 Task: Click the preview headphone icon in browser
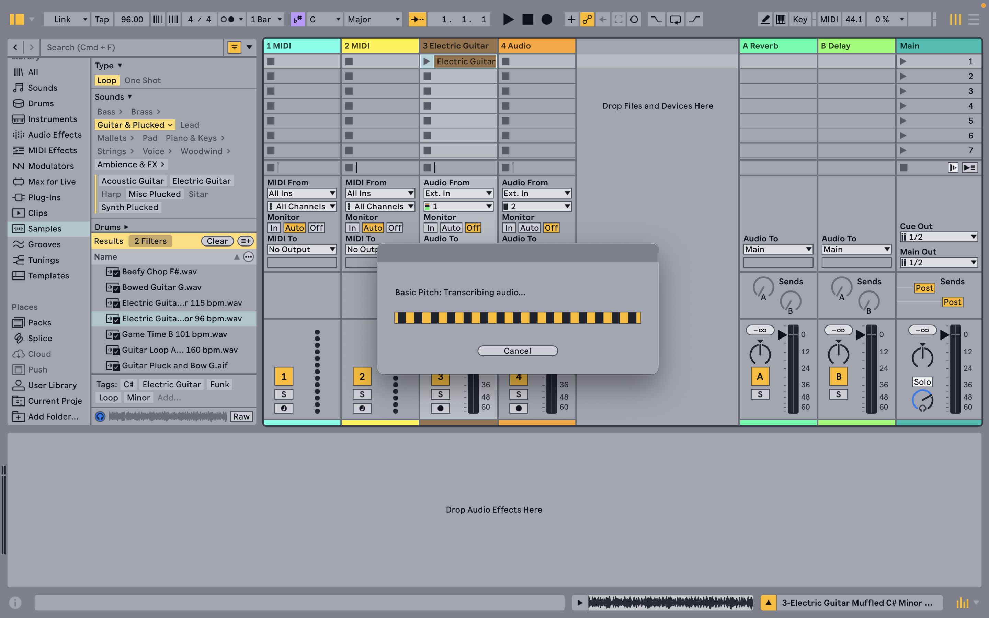tap(100, 416)
